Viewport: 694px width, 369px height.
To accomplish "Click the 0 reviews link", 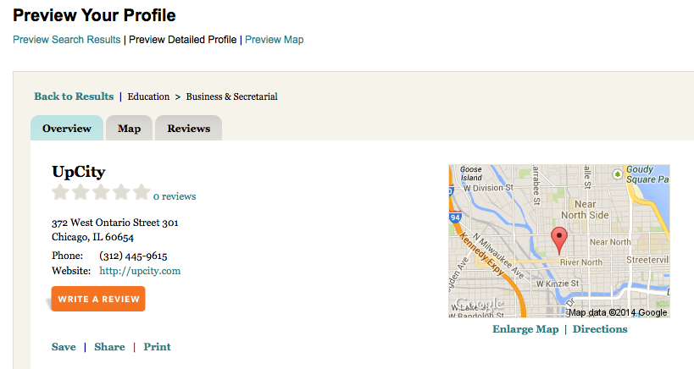I will (175, 196).
